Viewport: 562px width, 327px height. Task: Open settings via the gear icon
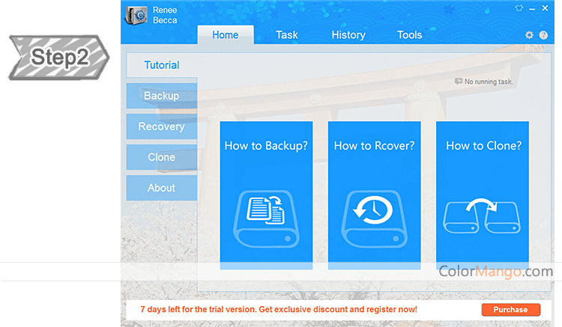(530, 35)
